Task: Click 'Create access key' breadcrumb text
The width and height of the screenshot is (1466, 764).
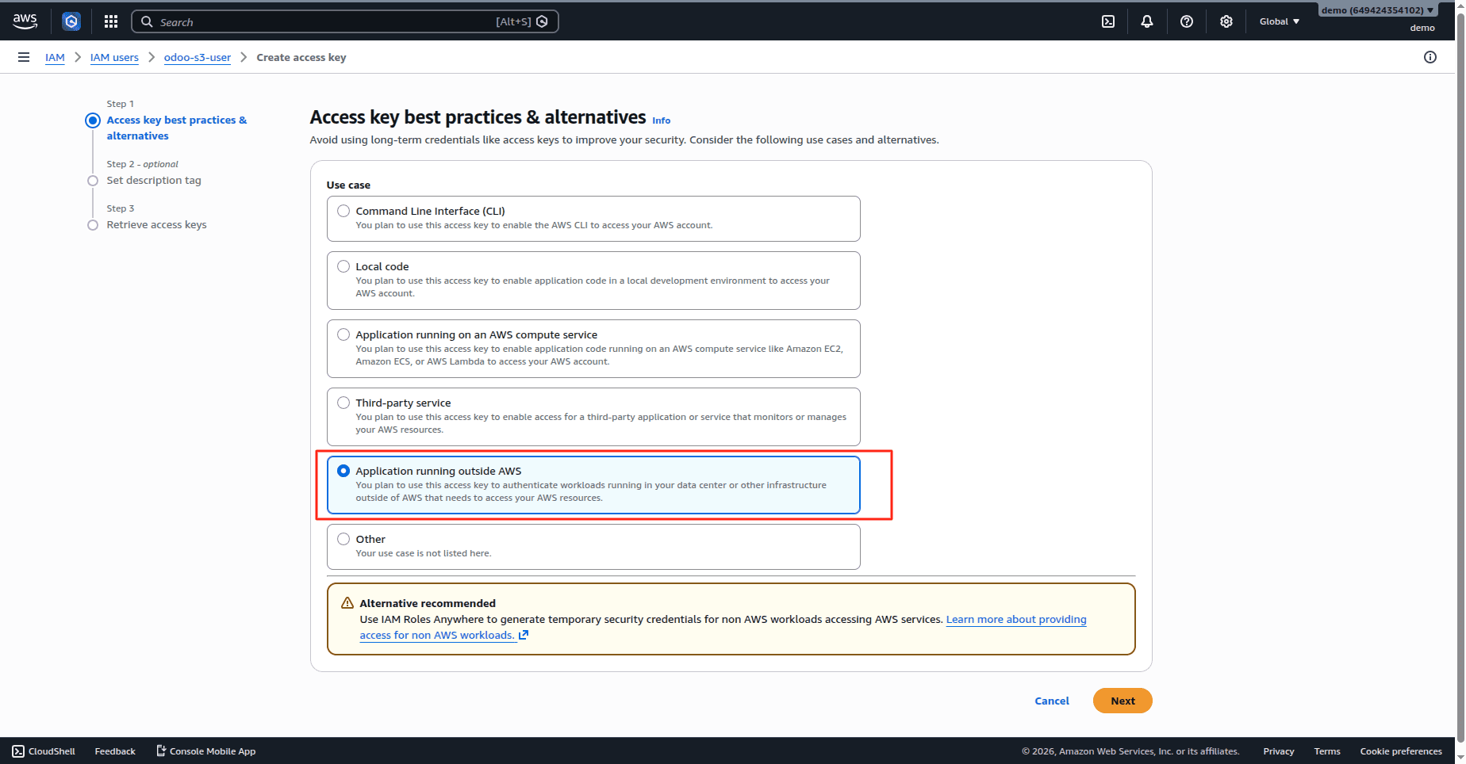Action: [301, 57]
